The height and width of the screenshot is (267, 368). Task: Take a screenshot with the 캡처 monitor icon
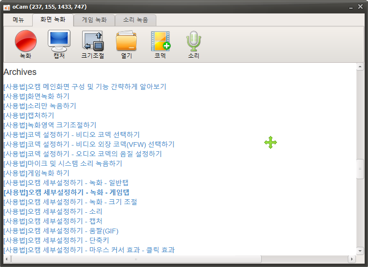pyautogui.click(x=59, y=44)
